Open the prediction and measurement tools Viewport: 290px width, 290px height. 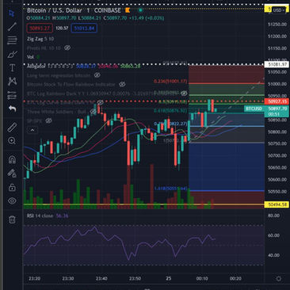12,95
